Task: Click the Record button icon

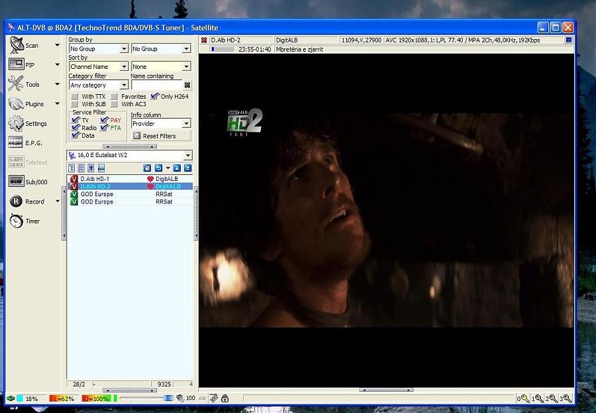Action: point(16,202)
